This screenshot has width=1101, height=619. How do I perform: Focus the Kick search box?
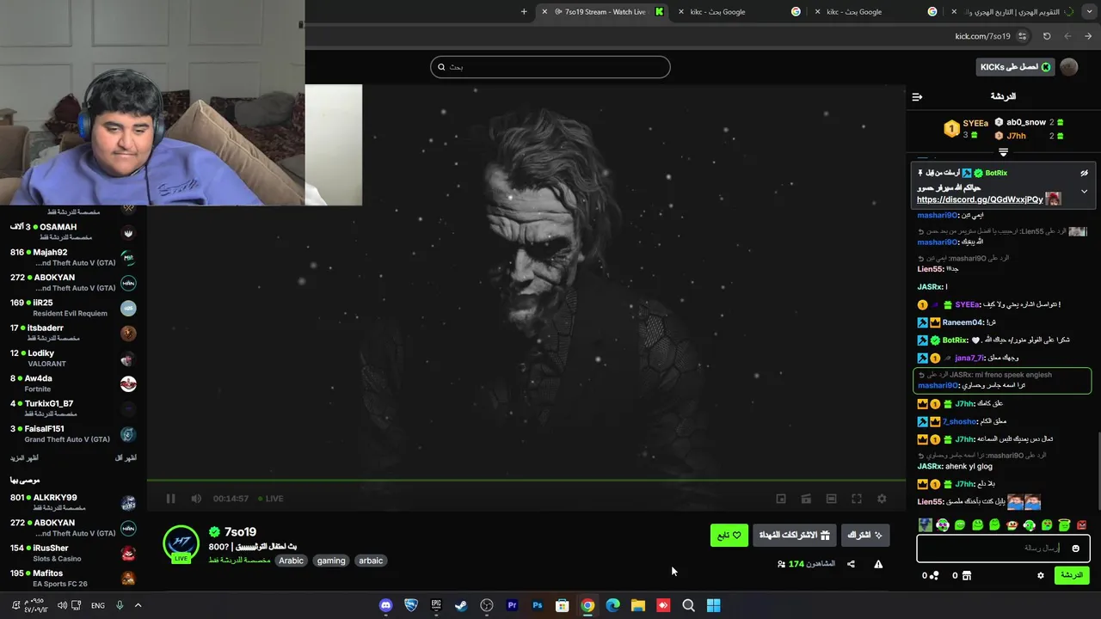point(550,67)
